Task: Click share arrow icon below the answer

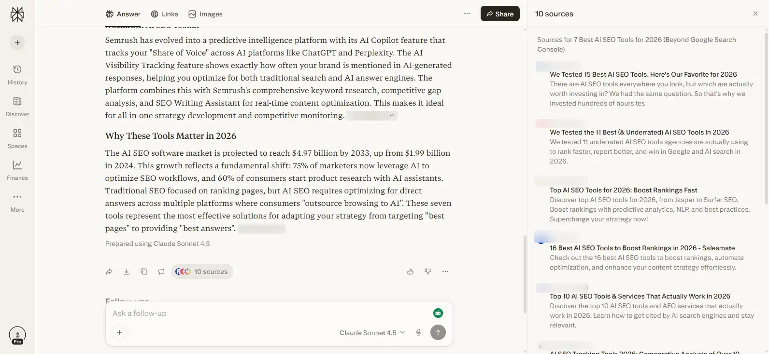Action: click(109, 272)
